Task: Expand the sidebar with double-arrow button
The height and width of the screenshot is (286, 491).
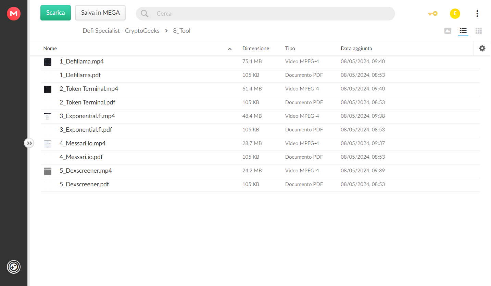Action: [29, 143]
